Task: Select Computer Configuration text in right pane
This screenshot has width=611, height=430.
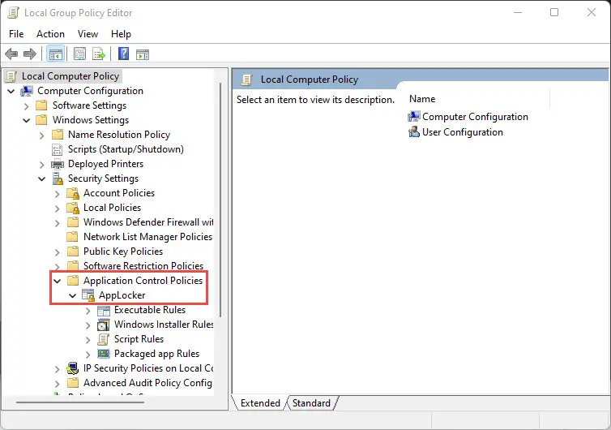Action: [x=475, y=117]
